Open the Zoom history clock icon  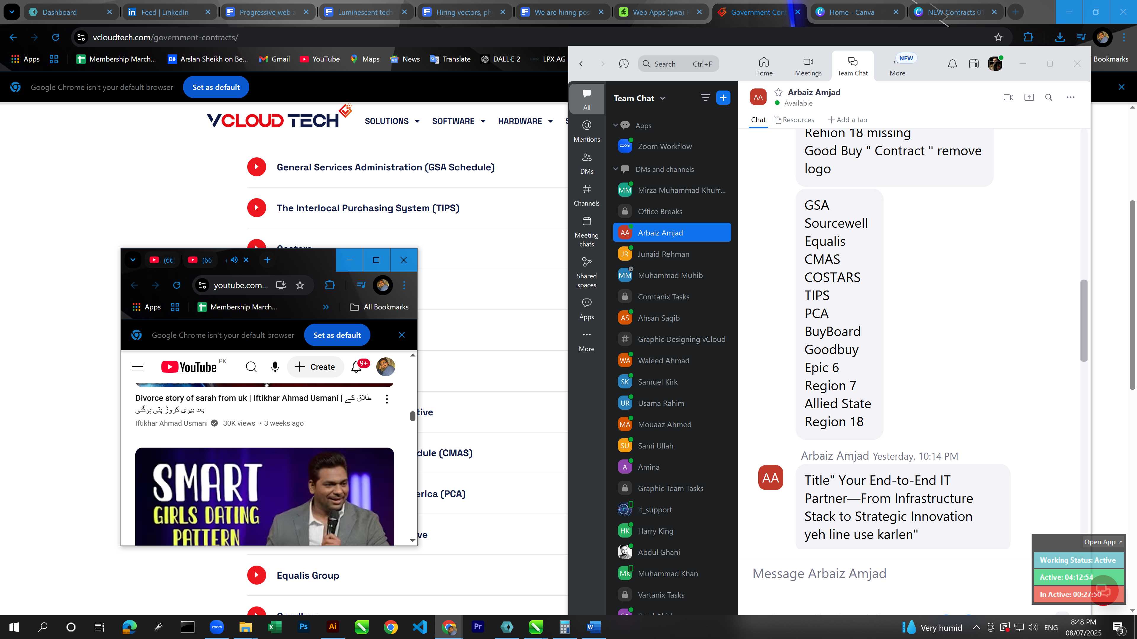point(623,64)
